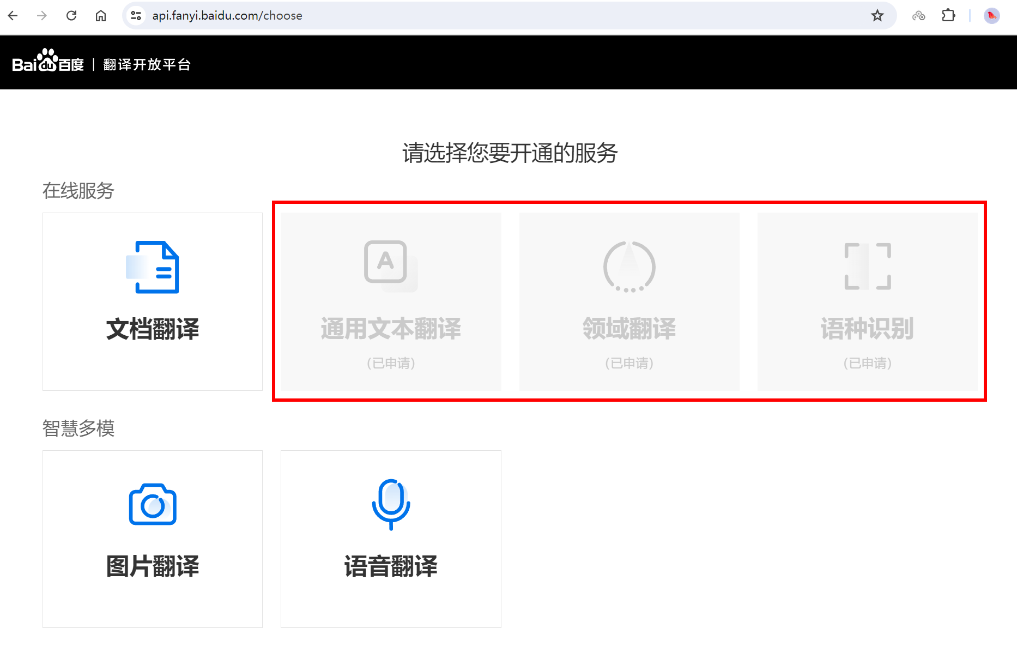
Task: Focus the address bar URL api.fanyi.baidu.com/choose
Action: (x=227, y=16)
